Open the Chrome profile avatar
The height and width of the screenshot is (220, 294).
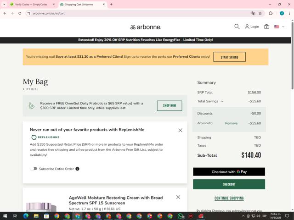[282, 13]
